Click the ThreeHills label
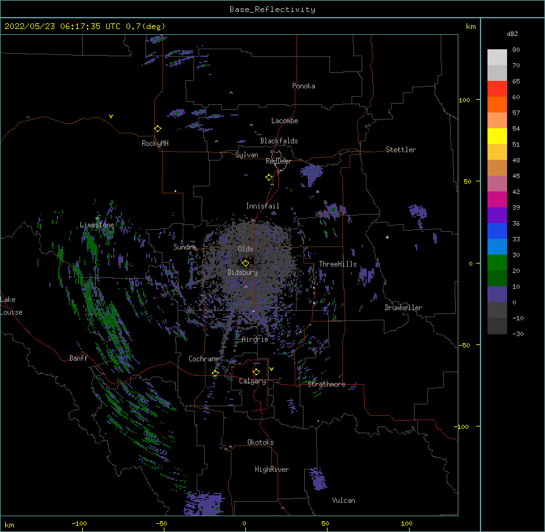The image size is (545, 532). pos(338,264)
